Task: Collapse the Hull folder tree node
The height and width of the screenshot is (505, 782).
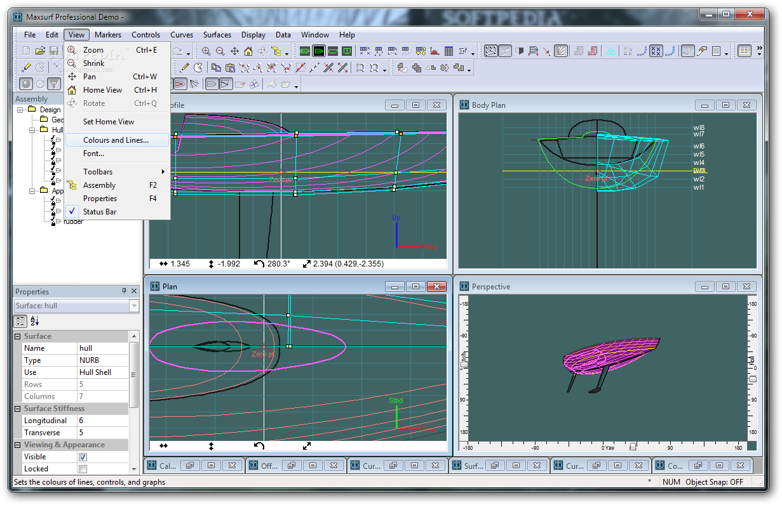Action: coord(32,129)
